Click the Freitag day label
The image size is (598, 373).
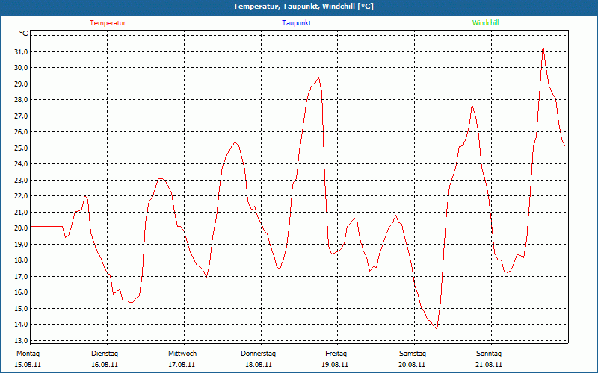[336, 354]
